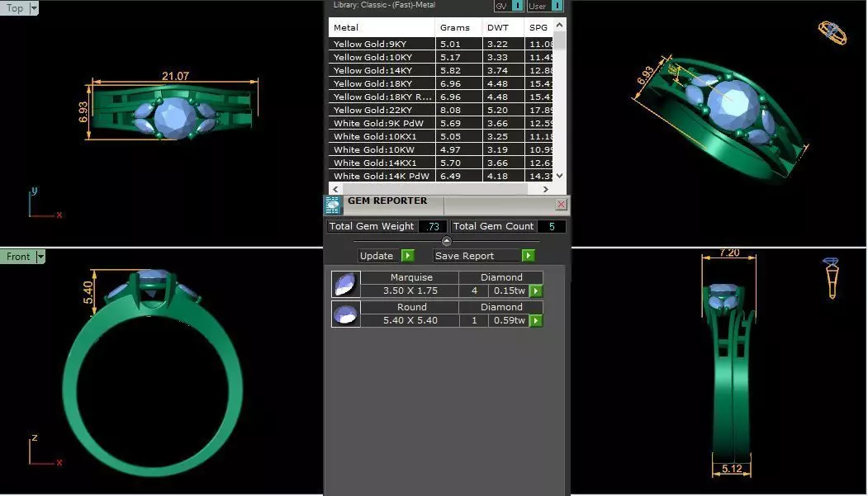Open green arrow on Marquise 0.15tw row
The width and height of the screenshot is (868, 496).
click(x=536, y=291)
